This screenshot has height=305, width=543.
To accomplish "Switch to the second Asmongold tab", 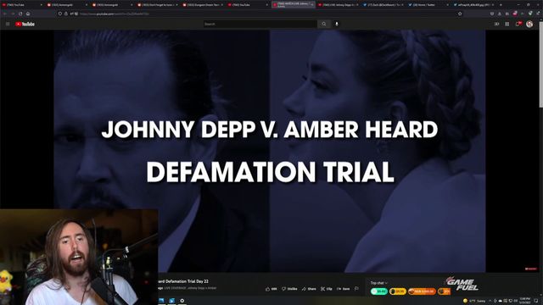I will 113,5.
